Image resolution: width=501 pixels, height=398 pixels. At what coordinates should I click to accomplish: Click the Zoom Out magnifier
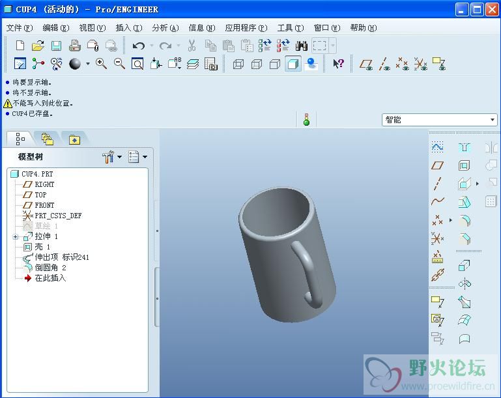coord(119,64)
